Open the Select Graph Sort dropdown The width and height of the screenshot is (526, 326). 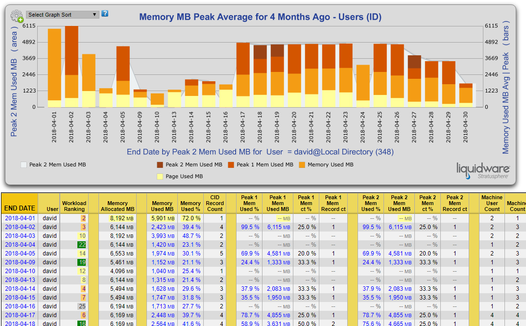point(62,15)
